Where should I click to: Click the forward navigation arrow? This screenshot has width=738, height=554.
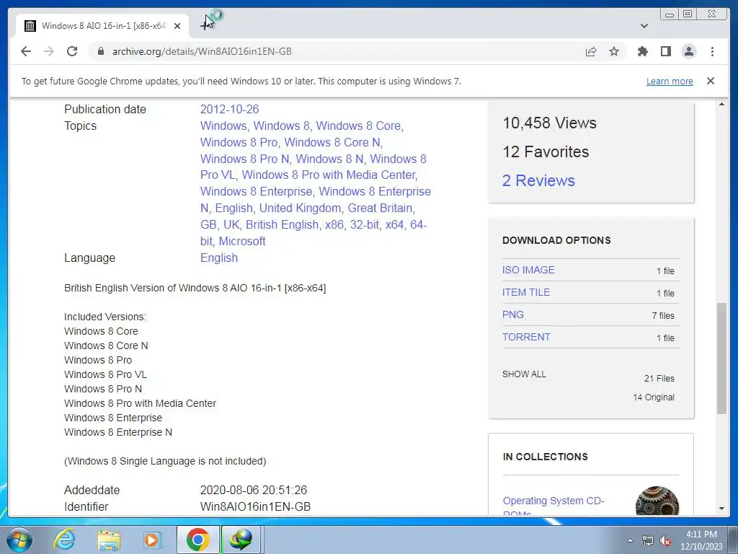49,51
